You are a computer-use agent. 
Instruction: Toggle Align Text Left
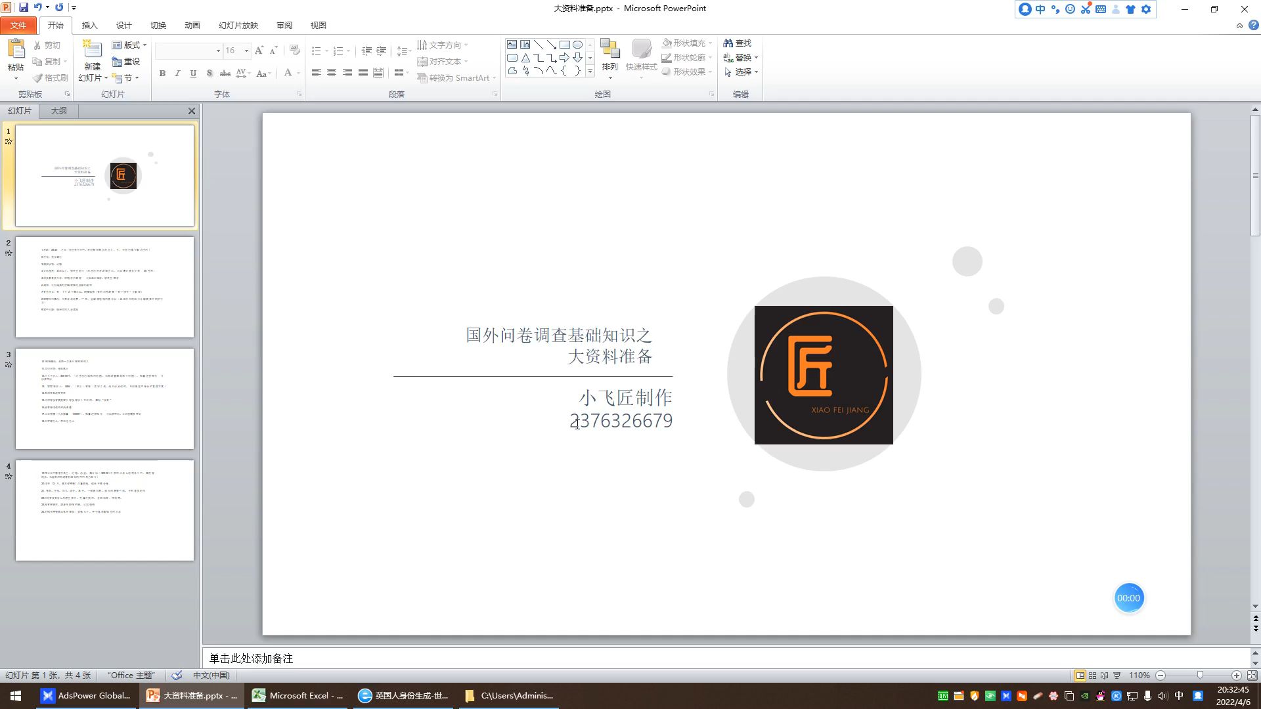[316, 73]
